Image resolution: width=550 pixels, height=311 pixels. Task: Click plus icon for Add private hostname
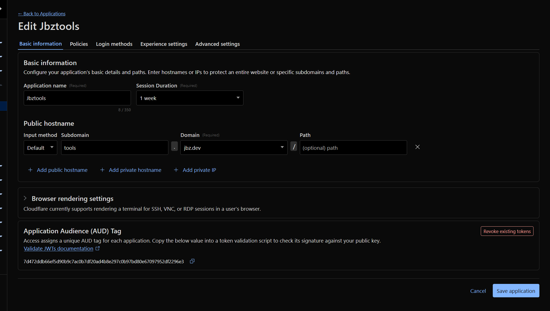click(102, 170)
